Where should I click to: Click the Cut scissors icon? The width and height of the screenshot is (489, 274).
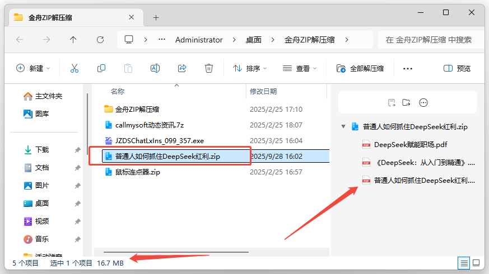tap(74, 68)
